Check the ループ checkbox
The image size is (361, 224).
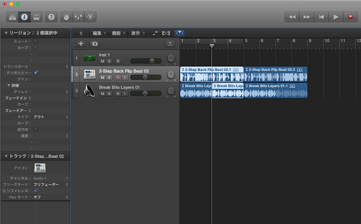36,47
